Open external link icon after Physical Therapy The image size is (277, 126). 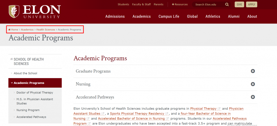click(219, 109)
